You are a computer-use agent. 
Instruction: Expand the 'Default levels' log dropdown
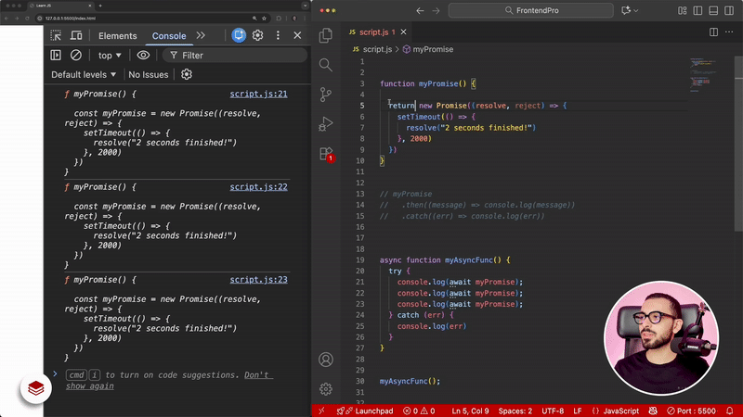(x=84, y=74)
